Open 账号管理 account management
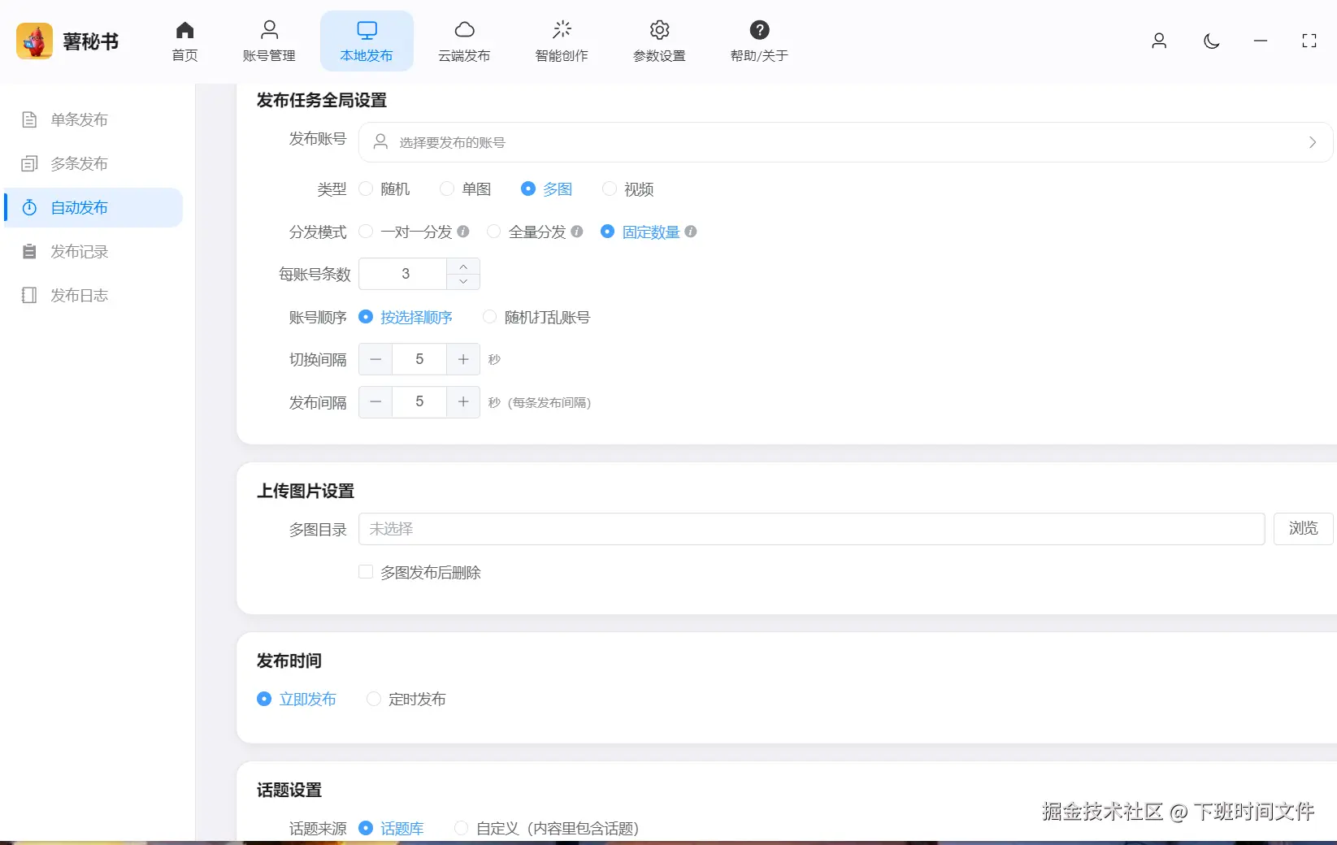The width and height of the screenshot is (1337, 845). coord(269,41)
